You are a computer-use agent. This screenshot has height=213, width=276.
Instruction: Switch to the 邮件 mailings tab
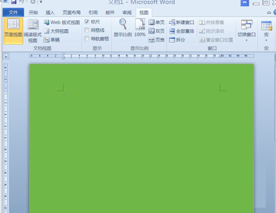tap(110, 12)
